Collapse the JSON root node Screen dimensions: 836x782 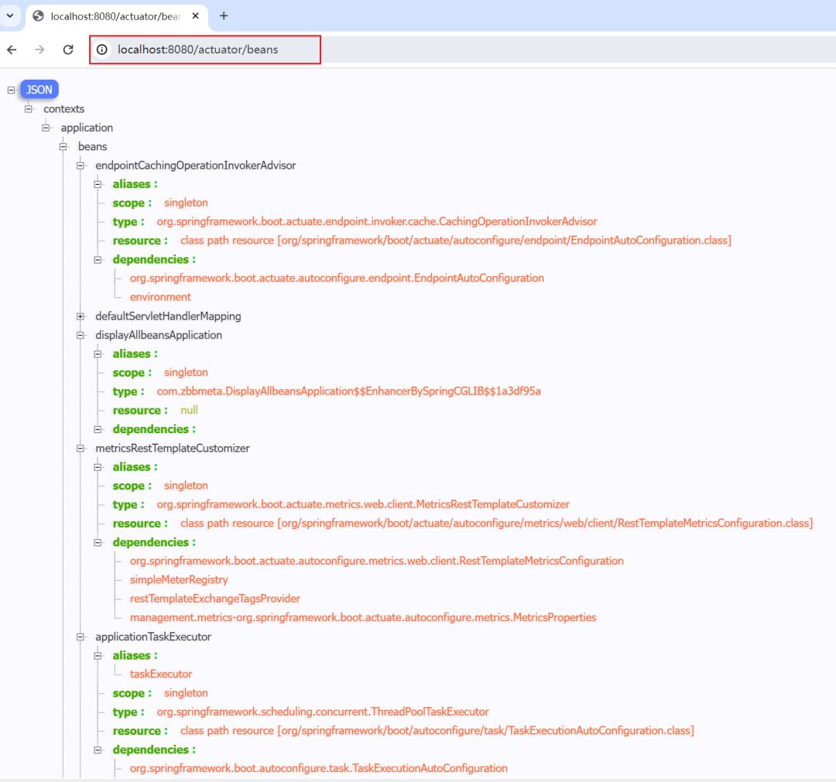(x=11, y=90)
